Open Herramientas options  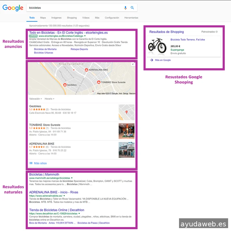(x=131, y=18)
